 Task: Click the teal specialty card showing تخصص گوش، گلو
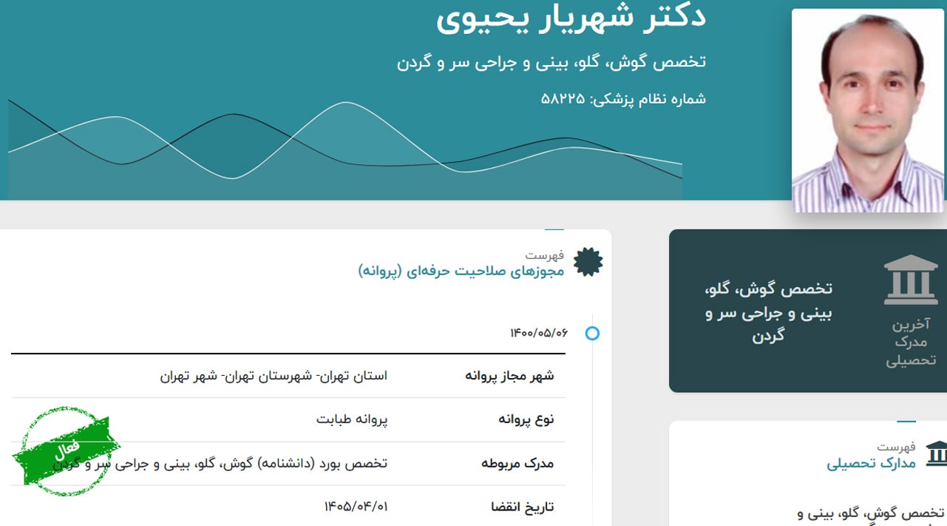click(x=806, y=311)
